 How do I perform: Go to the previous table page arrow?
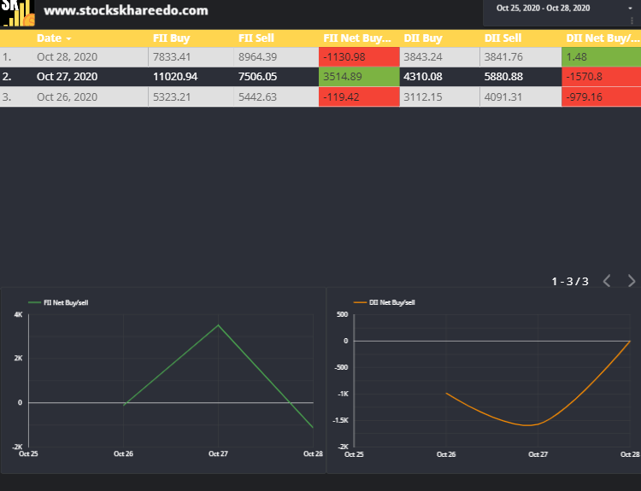pos(607,281)
